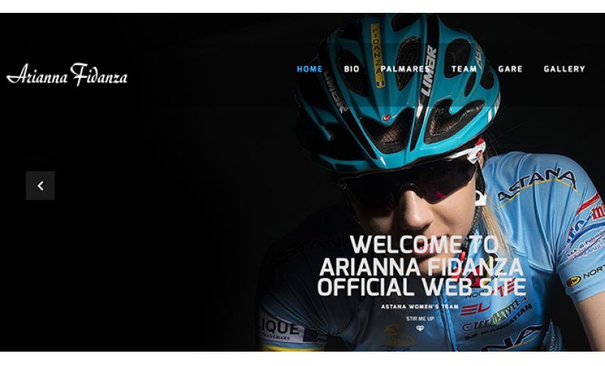Click the WELCOME TO headline line
This screenshot has width=605, height=366.
click(424, 244)
